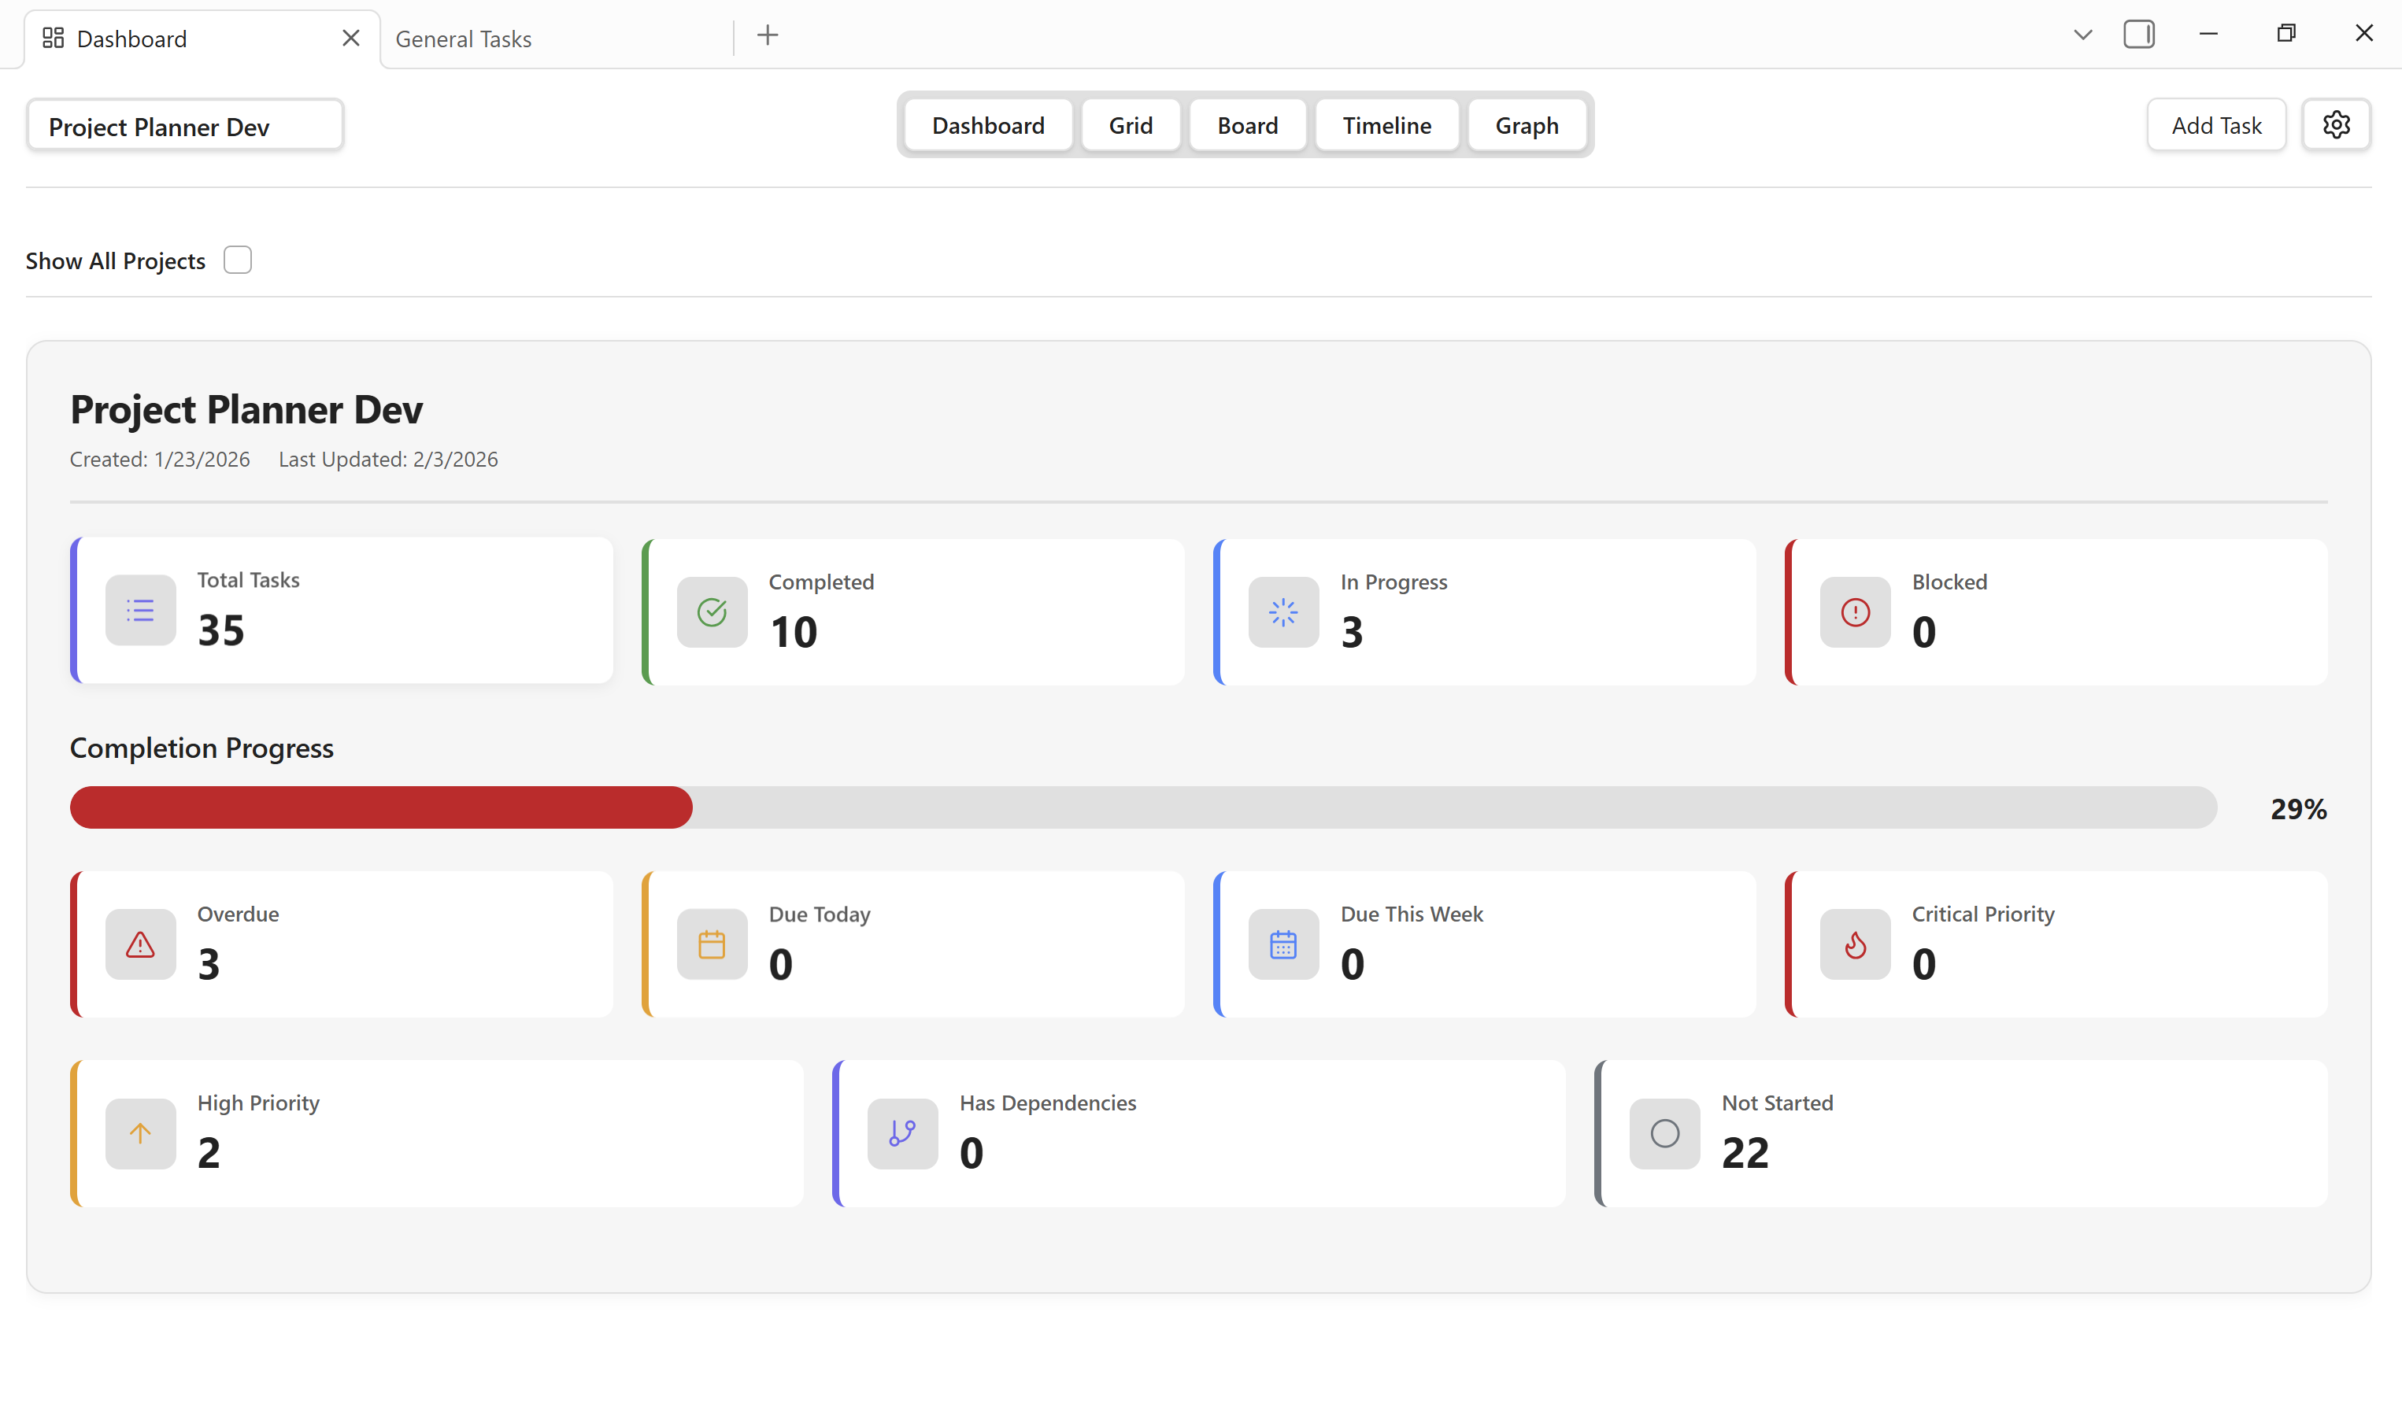Expand the tab list chevron dropdown

tap(2082, 35)
